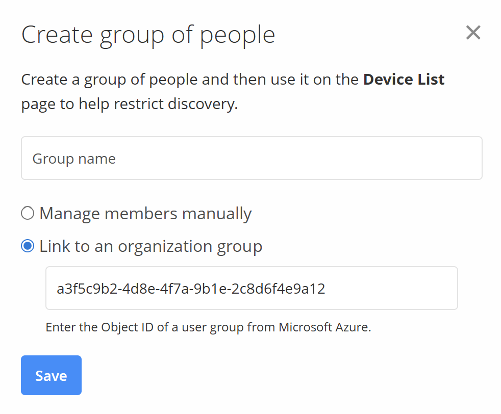This screenshot has height=414, width=501.
Task: Focus the Group name text field
Action: pos(251,158)
